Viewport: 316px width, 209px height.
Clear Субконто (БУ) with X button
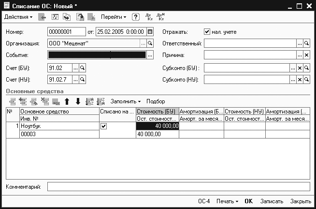point(300,68)
